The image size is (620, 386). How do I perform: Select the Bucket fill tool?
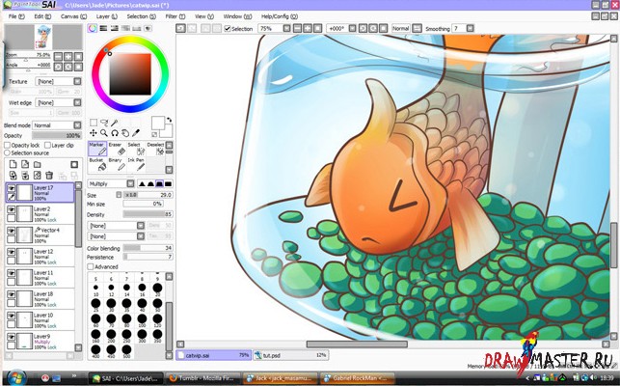coord(97,165)
